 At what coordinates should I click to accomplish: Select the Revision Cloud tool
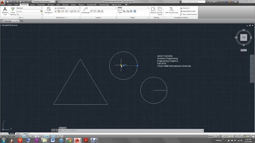tap(160, 11)
